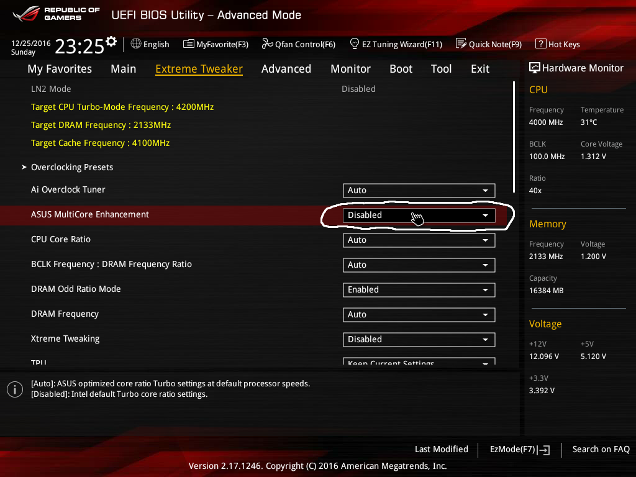Open the TPU Keep Current Settings dropdown
Viewport: 636px width, 477px height.
[x=419, y=361]
